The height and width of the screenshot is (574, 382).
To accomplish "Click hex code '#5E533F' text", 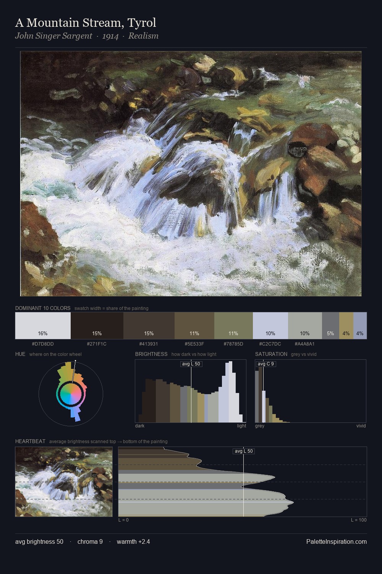I will tap(194, 344).
